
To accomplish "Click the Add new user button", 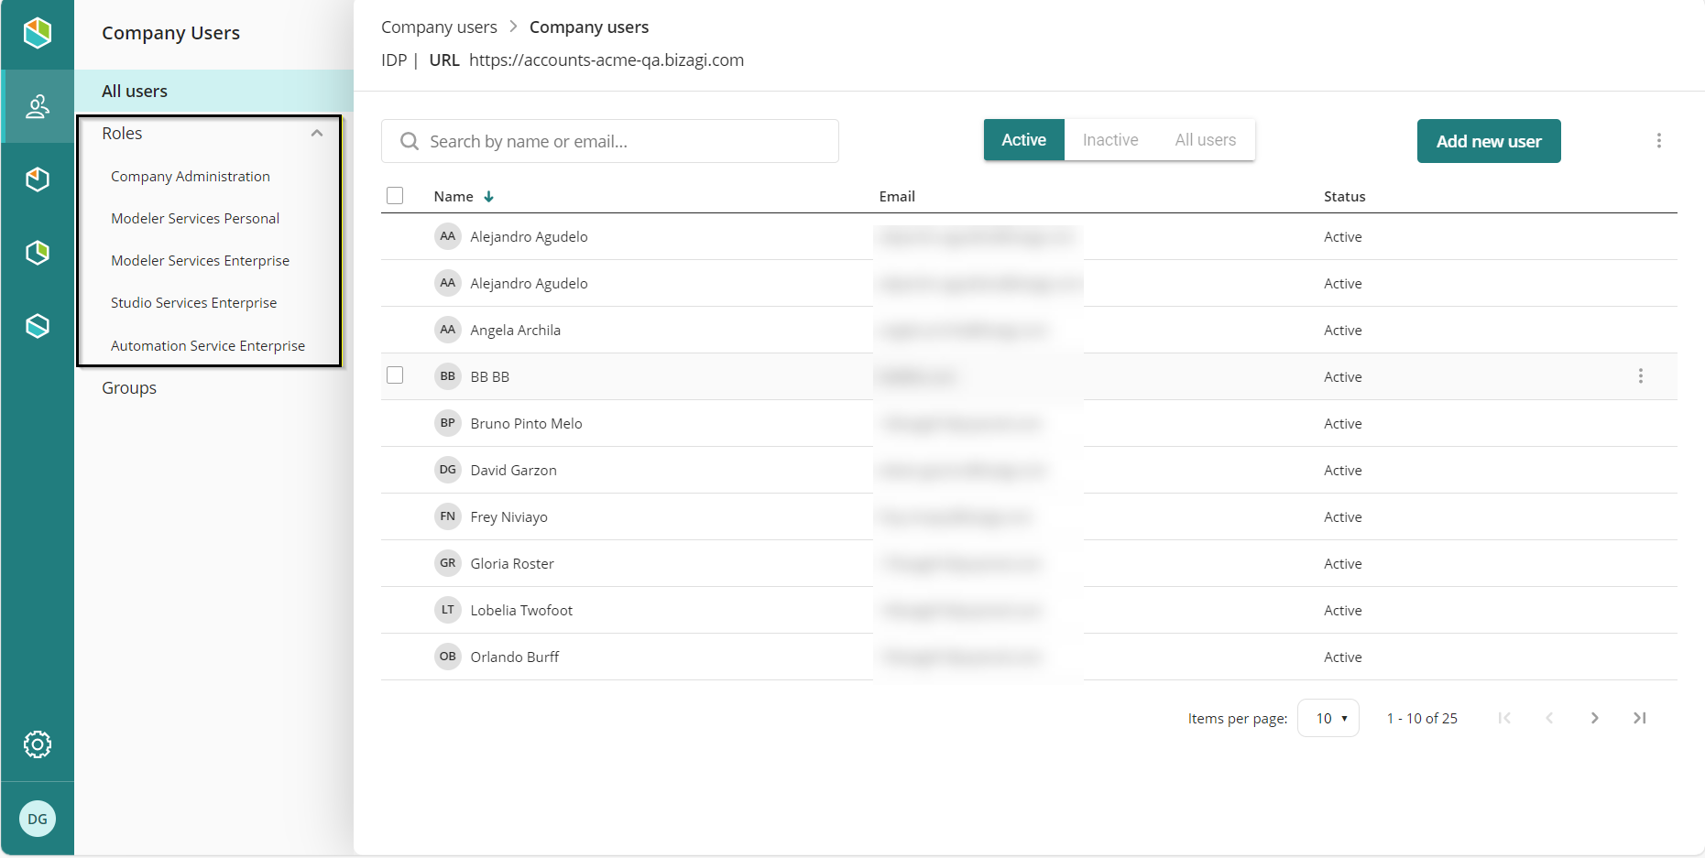I will (1489, 141).
